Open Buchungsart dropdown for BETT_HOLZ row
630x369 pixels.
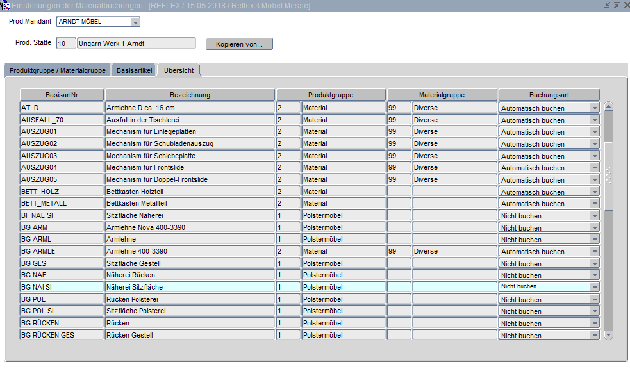coord(595,192)
